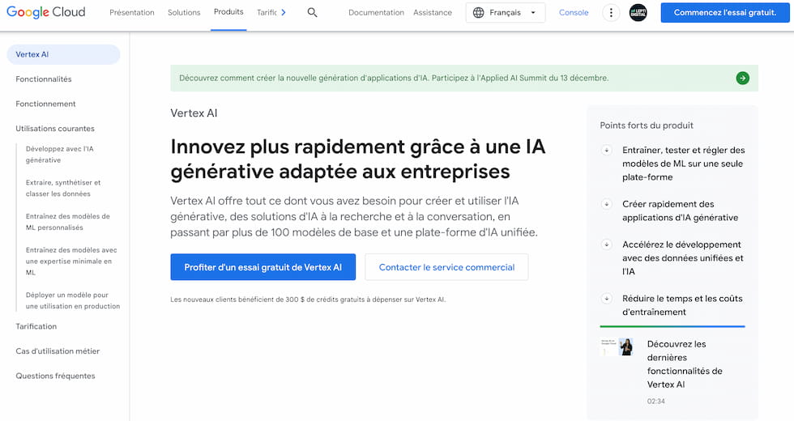Click 'Contacter le service commercial'
The height and width of the screenshot is (421, 794).
point(446,267)
